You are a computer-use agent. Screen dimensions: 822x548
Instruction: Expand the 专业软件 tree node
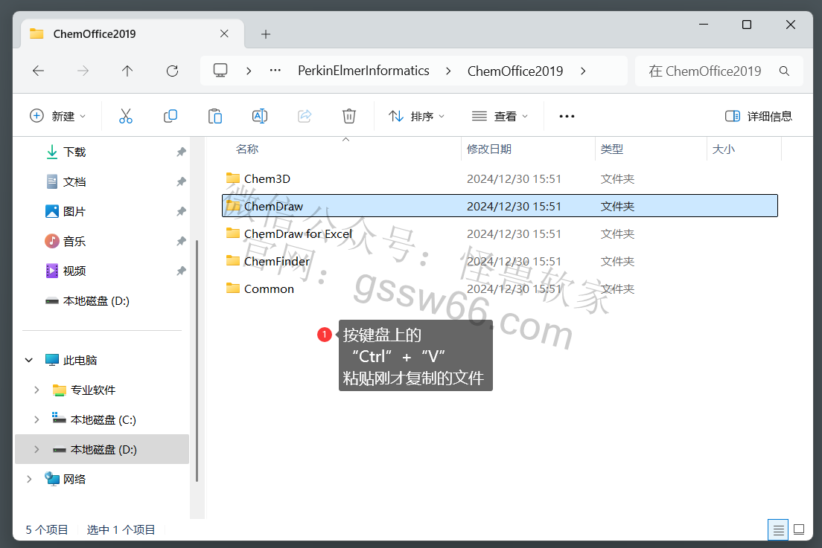(x=36, y=390)
